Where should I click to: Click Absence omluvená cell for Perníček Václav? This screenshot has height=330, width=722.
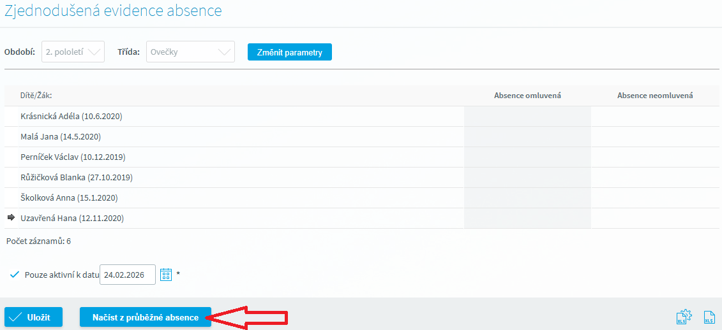527,157
